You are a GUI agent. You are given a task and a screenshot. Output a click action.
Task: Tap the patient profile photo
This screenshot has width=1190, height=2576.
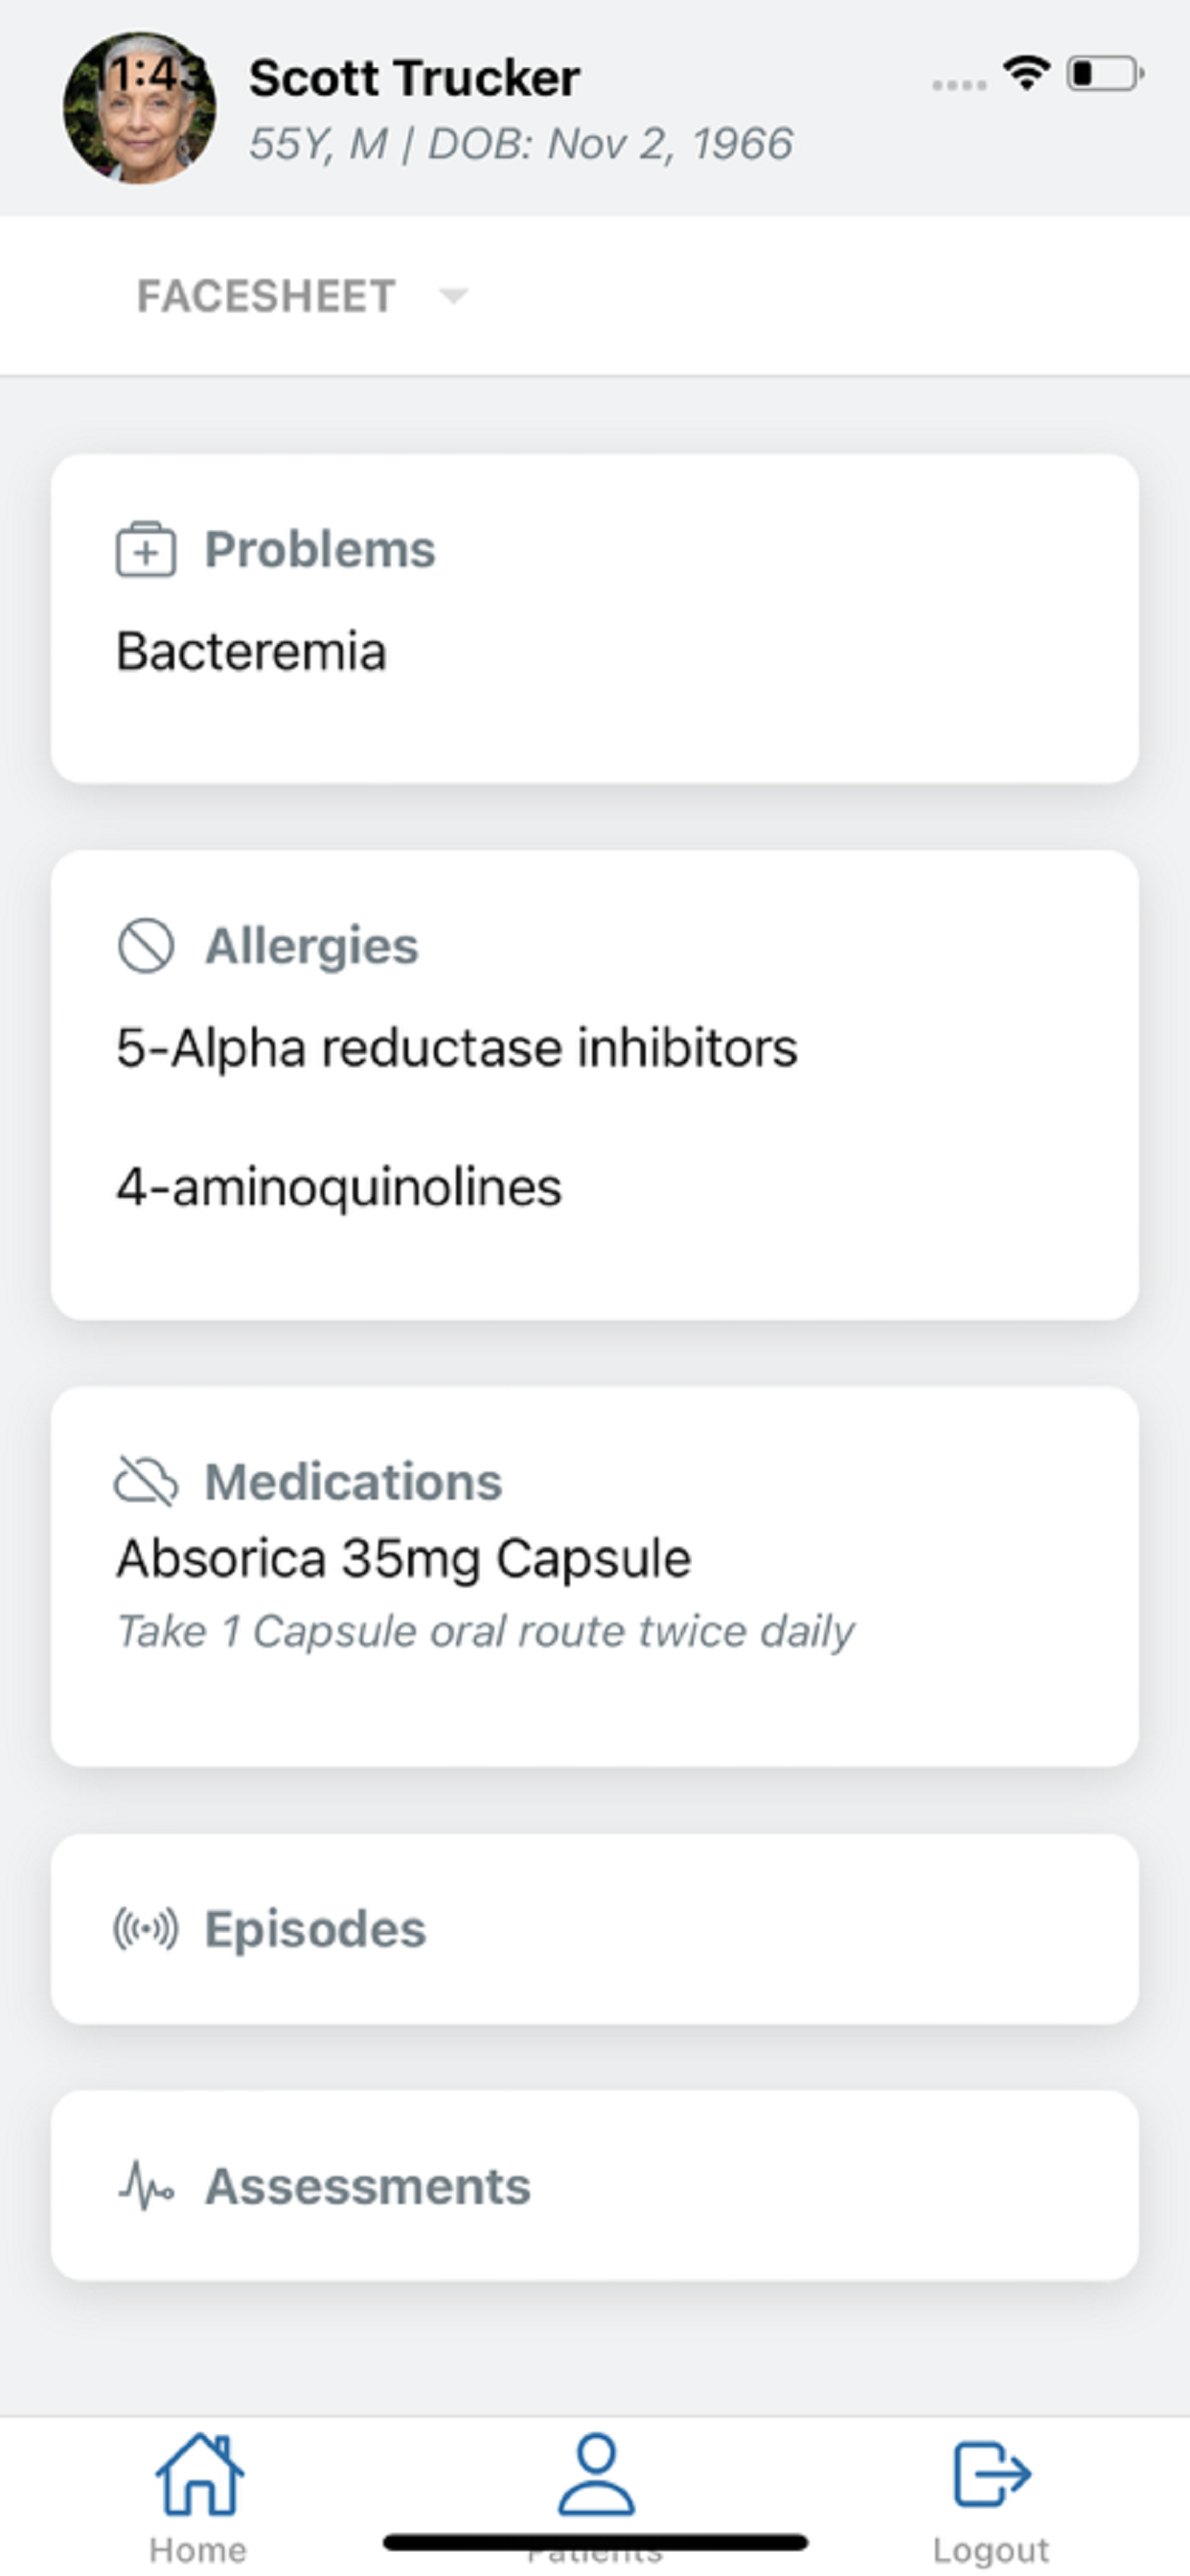click(x=139, y=107)
